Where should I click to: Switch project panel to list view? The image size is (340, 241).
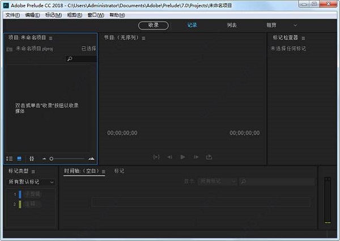[9, 159]
